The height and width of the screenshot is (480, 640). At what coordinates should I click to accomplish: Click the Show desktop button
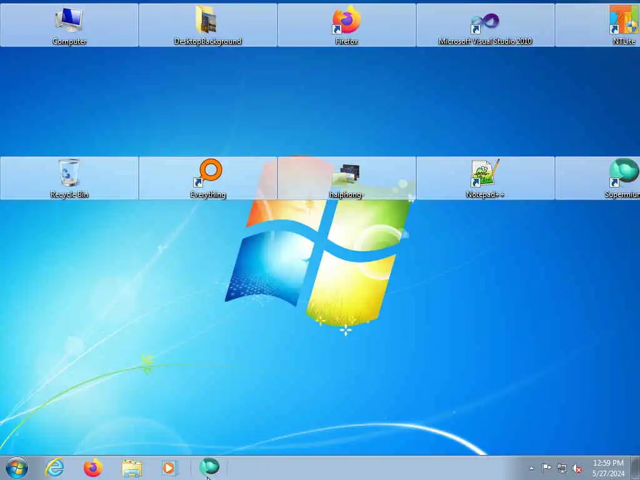point(636,467)
